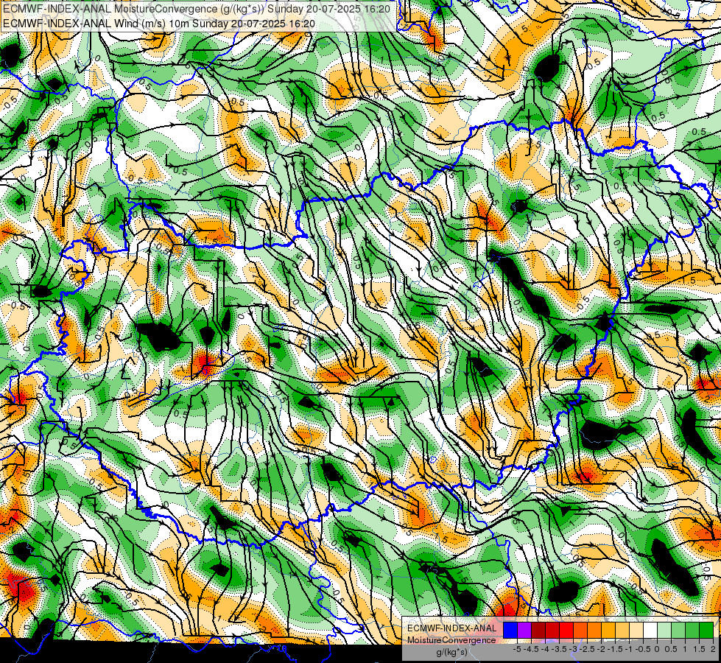The height and width of the screenshot is (663, 721).
Task: Select the dark red swatch between -4.5 and -4
Action: click(538, 630)
